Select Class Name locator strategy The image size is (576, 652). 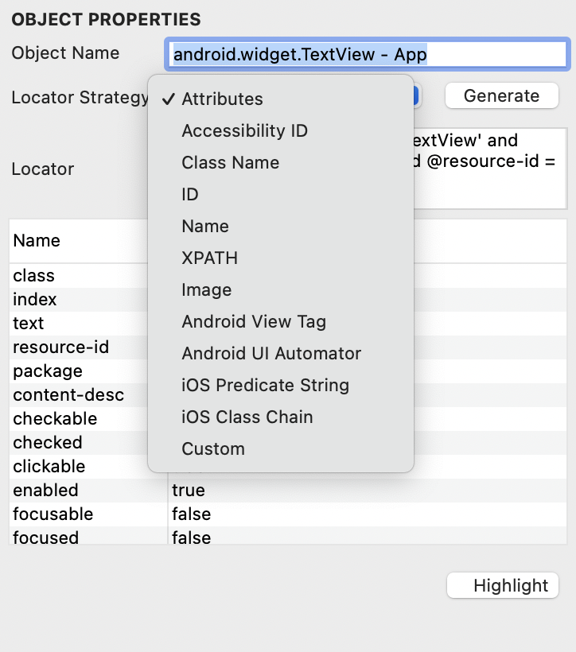pos(230,162)
